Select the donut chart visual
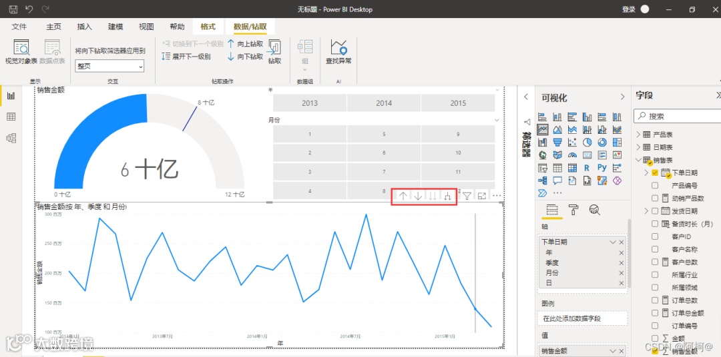 click(602, 143)
